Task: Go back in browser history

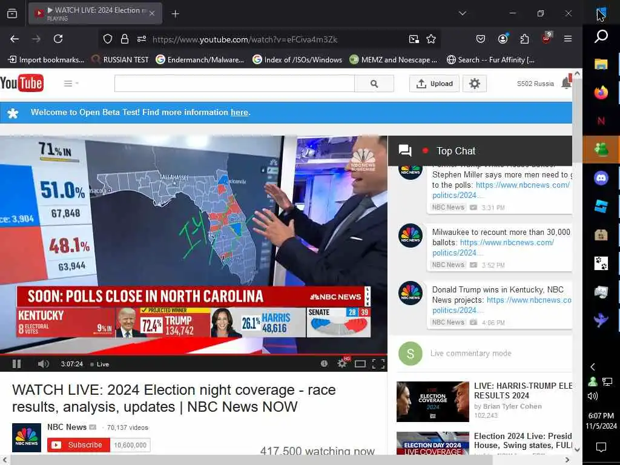Action: click(x=15, y=39)
